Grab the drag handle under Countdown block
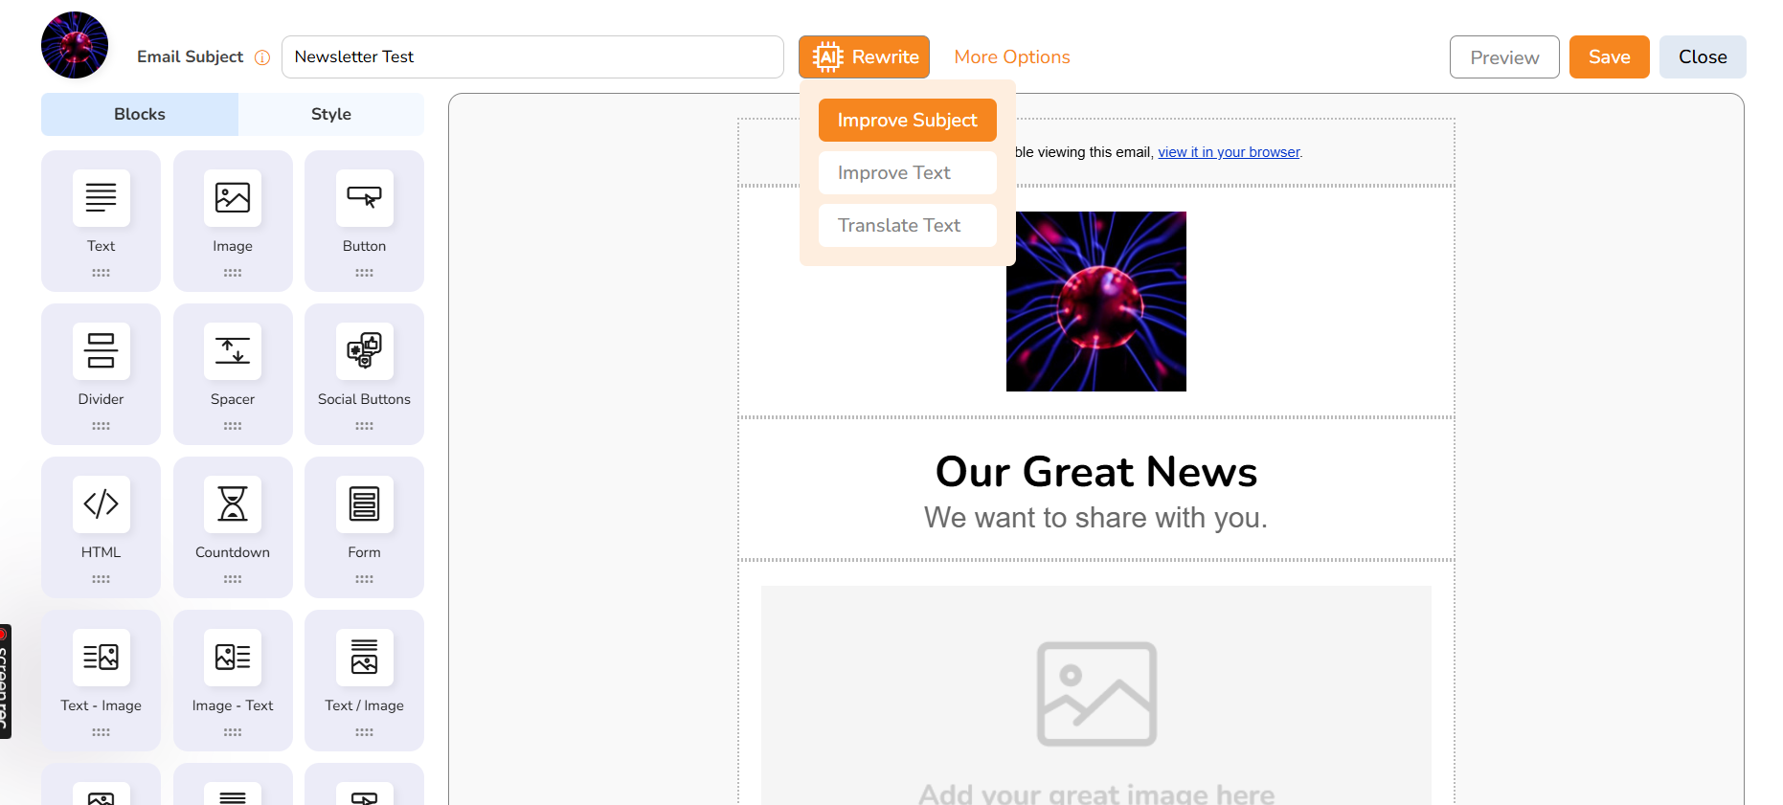The image size is (1783, 805). click(233, 579)
